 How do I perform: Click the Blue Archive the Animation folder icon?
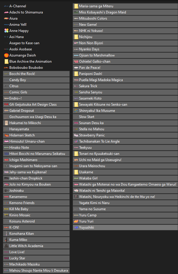pos(6,61)
